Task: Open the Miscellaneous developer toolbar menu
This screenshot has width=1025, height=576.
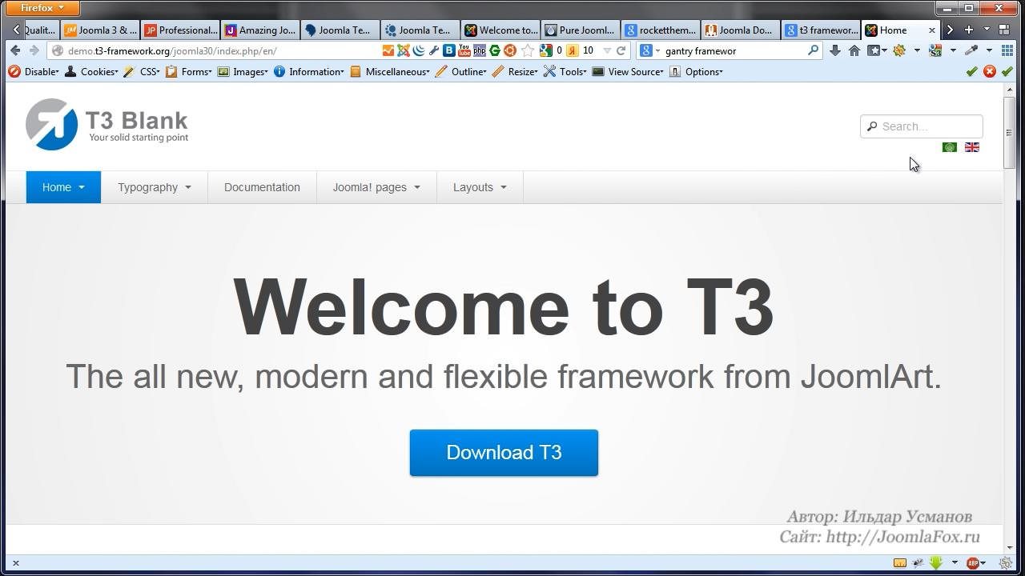Action: [x=390, y=71]
